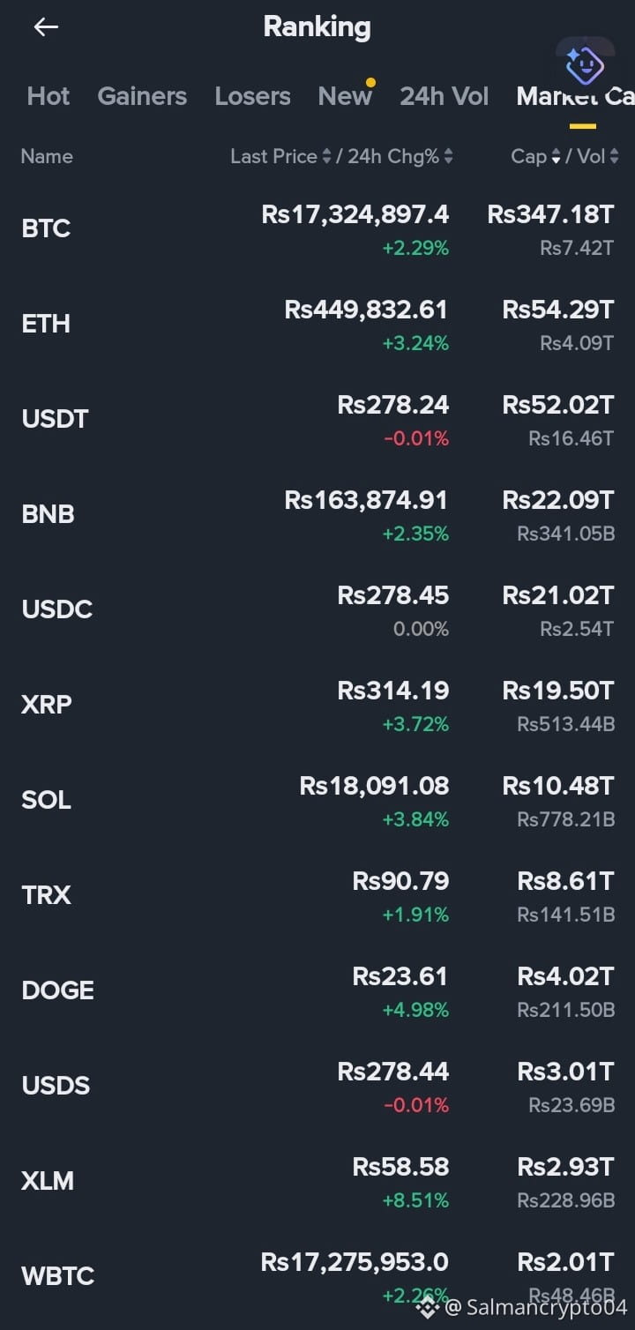Open the SOL coin row
The image size is (635, 1330).
pos(317,801)
